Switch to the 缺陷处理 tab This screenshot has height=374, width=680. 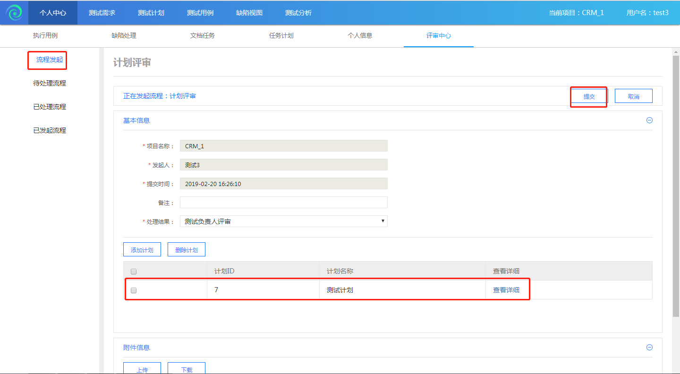click(124, 35)
